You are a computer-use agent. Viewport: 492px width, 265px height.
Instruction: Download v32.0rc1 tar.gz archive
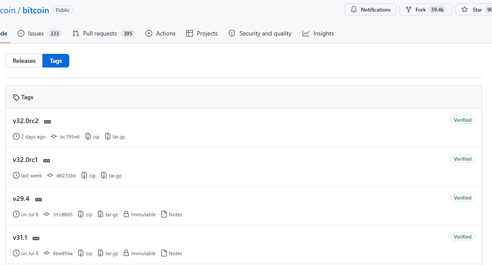[111, 176]
